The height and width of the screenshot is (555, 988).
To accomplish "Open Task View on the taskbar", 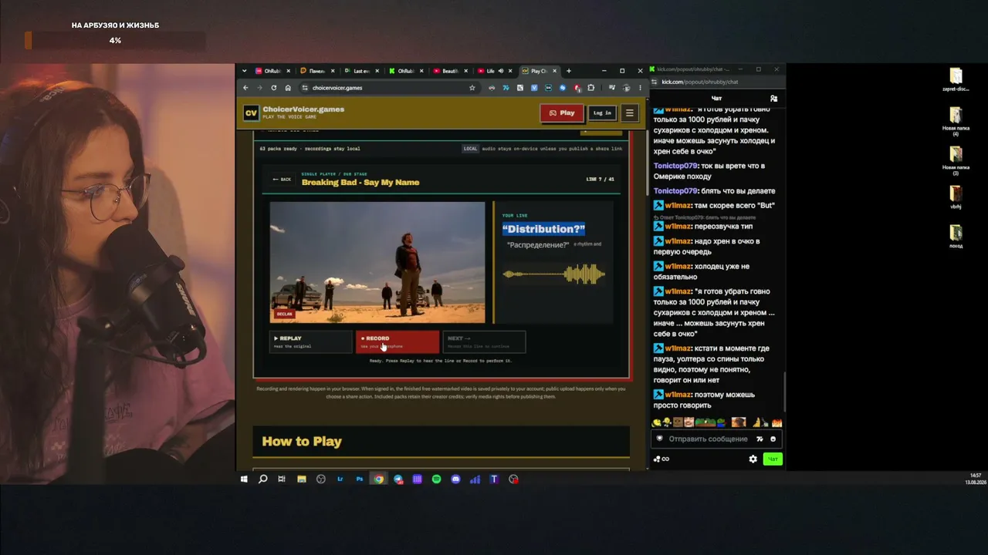I will click(x=282, y=479).
